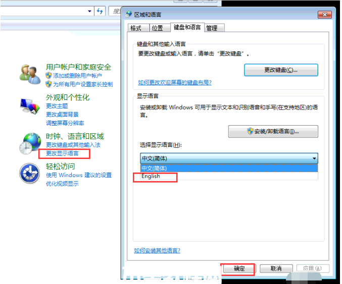The height and width of the screenshot is (284, 342).
Task: Click the 取消 button
Action: coord(276,268)
